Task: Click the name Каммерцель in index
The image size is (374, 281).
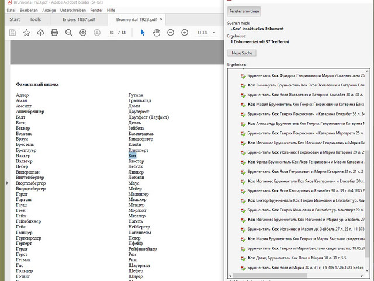Action: pyautogui.click(x=141, y=134)
